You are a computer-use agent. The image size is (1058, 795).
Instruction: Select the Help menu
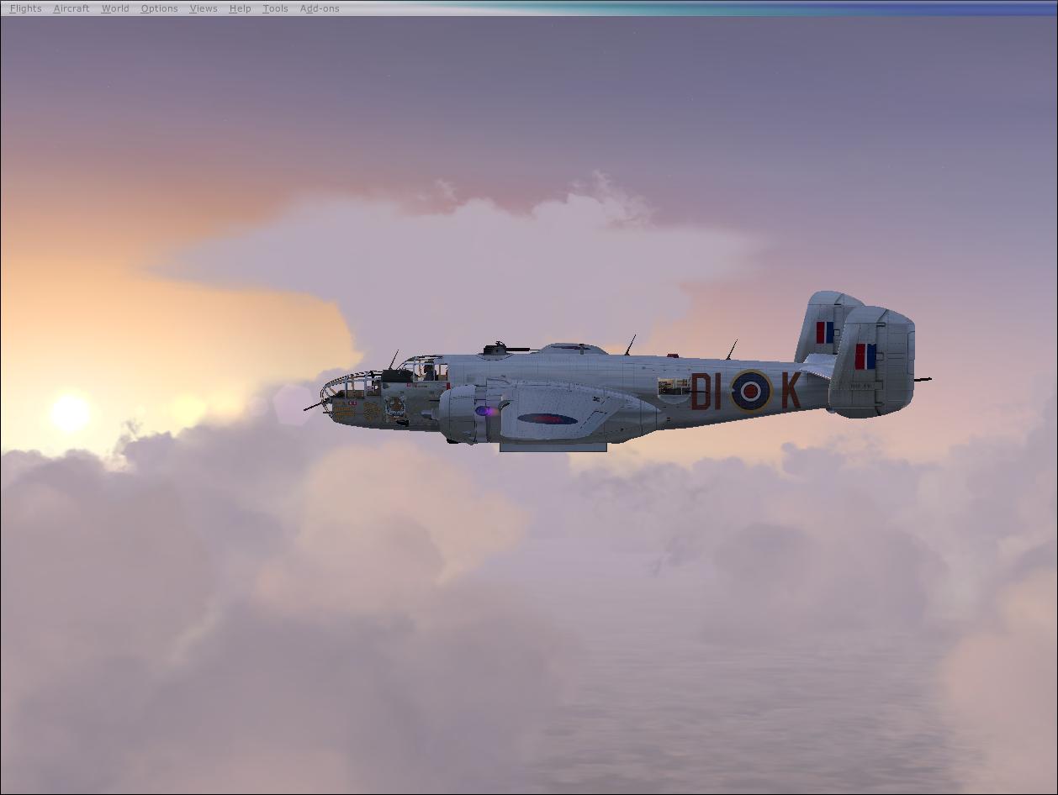point(240,8)
